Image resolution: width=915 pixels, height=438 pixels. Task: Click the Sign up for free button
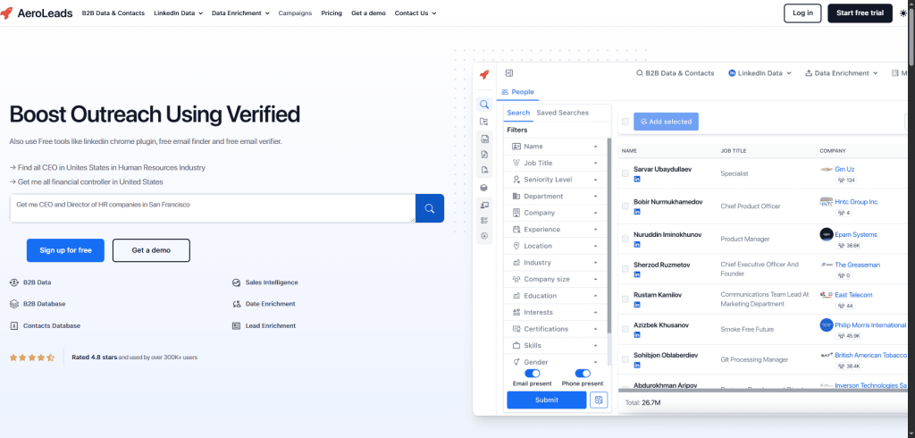point(65,250)
